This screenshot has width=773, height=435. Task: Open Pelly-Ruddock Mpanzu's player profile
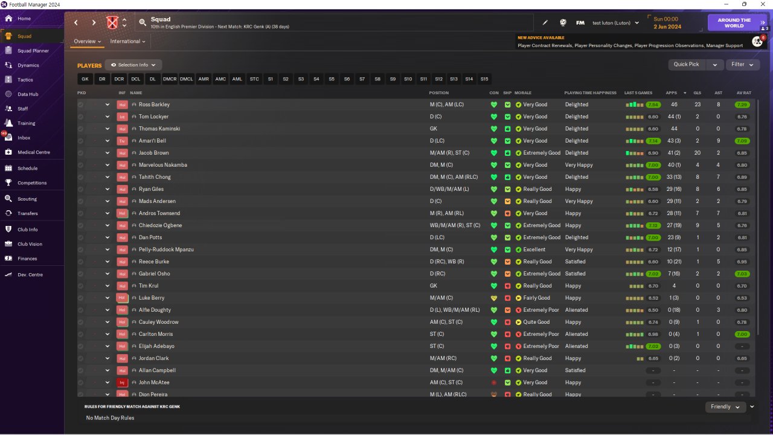pos(166,250)
